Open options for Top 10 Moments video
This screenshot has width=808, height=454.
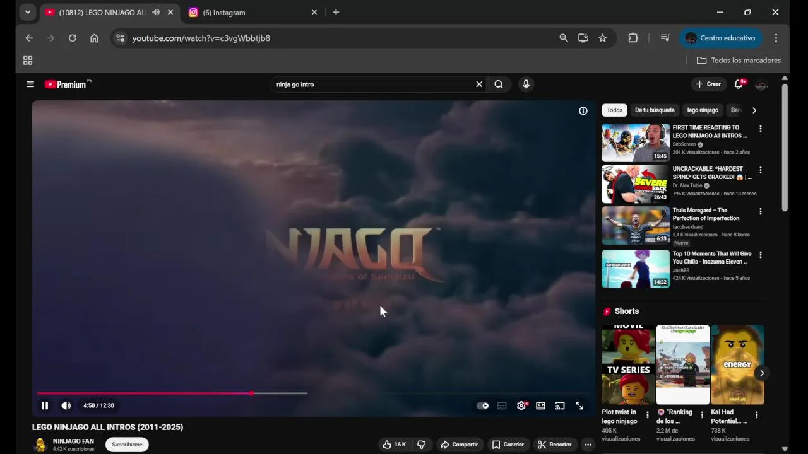[x=760, y=255]
